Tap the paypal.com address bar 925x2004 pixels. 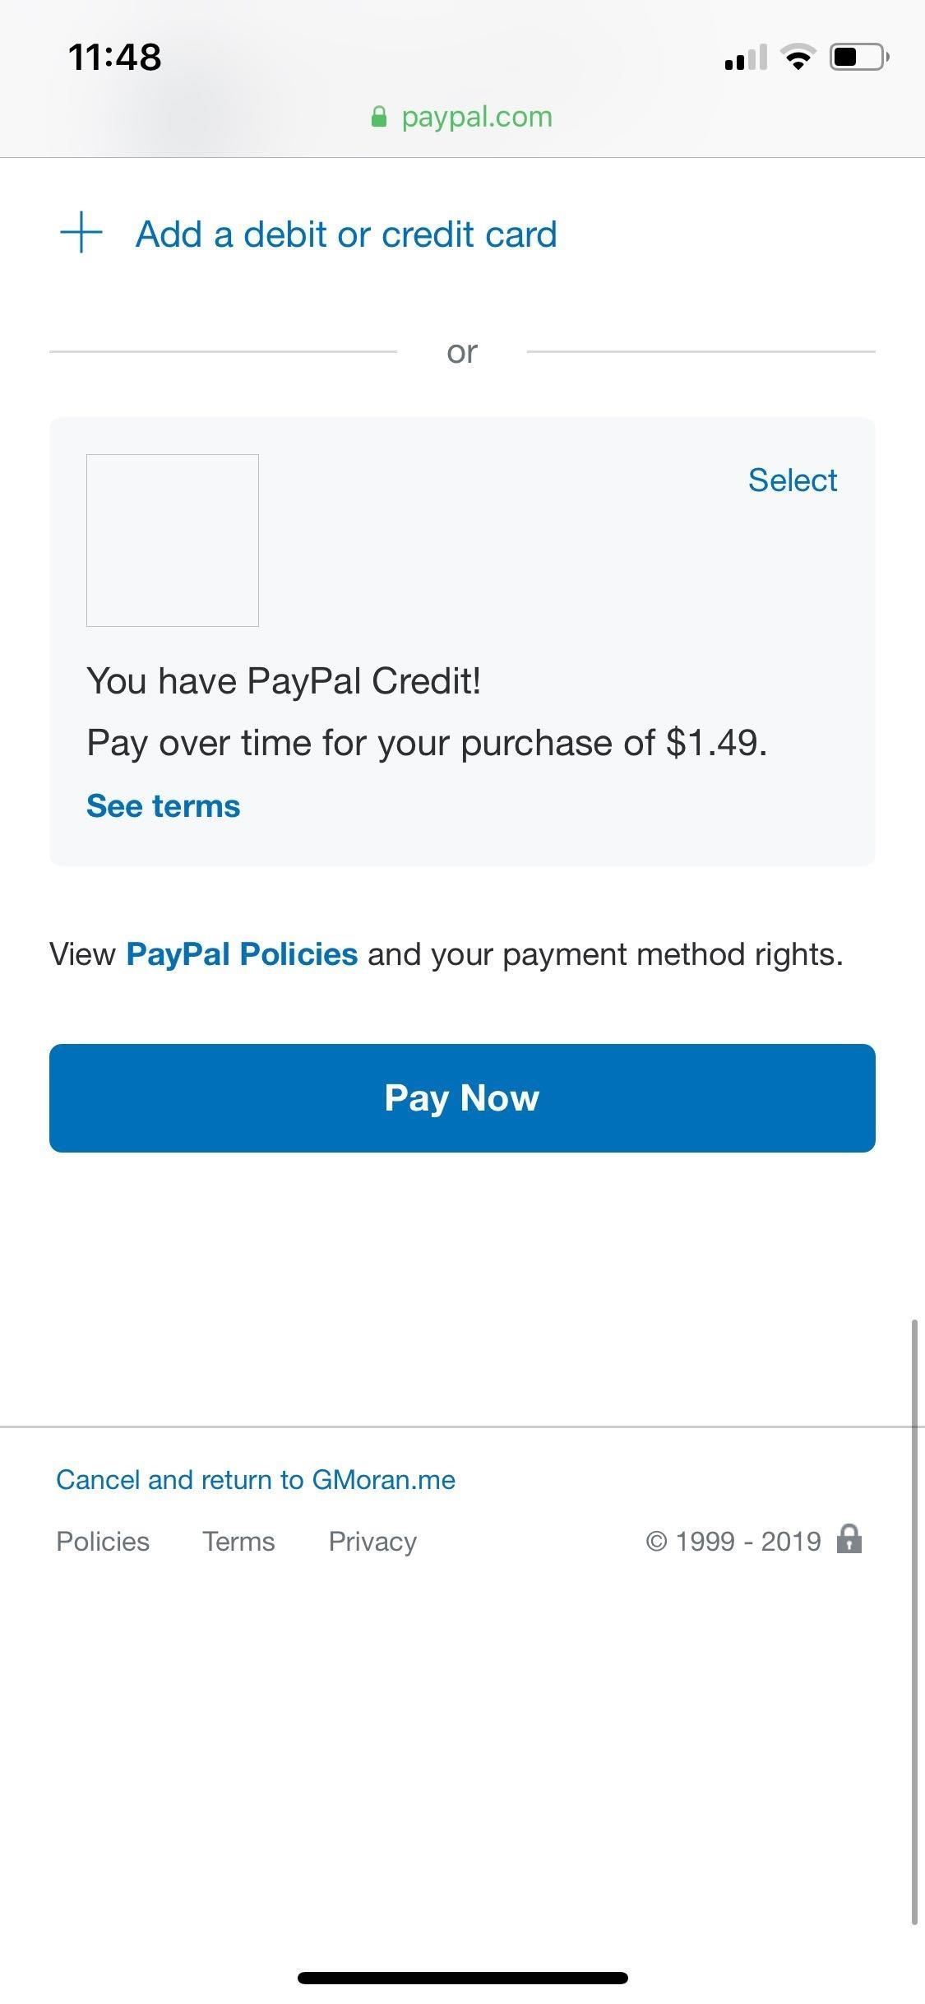click(x=476, y=117)
